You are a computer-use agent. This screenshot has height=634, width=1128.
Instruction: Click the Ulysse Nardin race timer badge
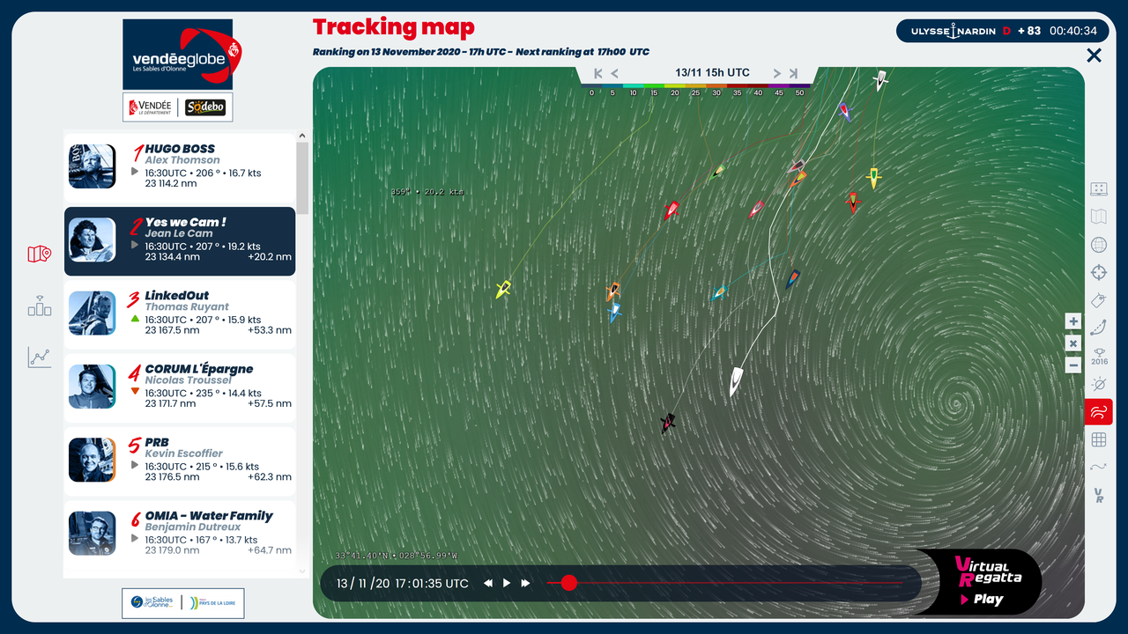1001,31
